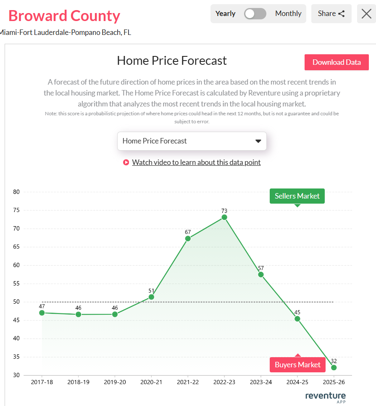
Task: Click the Buyers Market badge on the chart
Action: [x=297, y=364]
